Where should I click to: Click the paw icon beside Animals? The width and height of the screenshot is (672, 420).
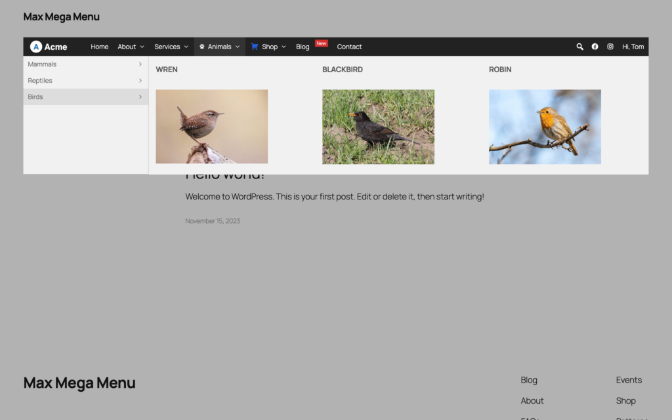point(202,47)
